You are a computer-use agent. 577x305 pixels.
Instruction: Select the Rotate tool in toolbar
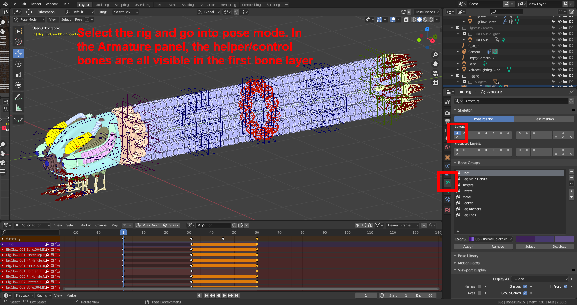point(18,64)
